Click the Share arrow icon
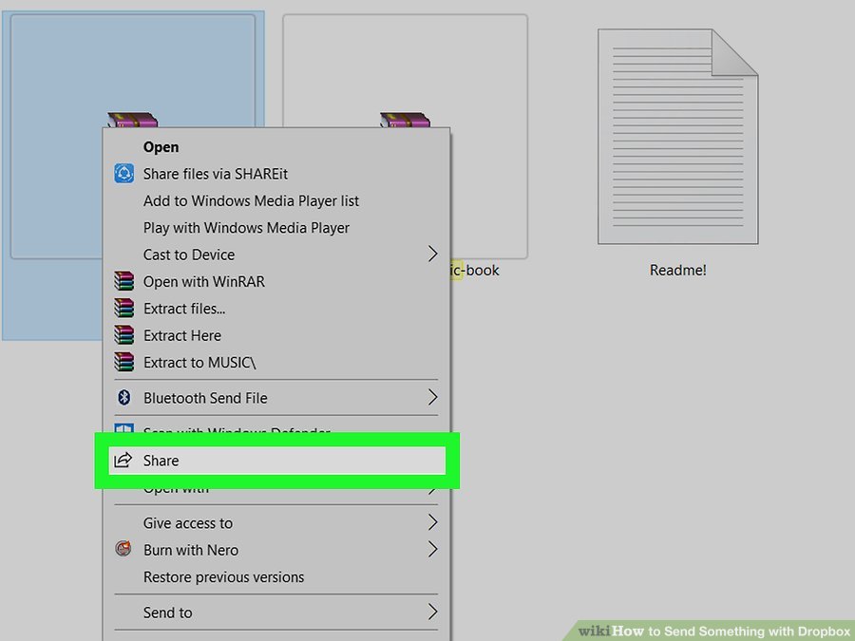The height and width of the screenshot is (641, 855). pyautogui.click(x=123, y=460)
